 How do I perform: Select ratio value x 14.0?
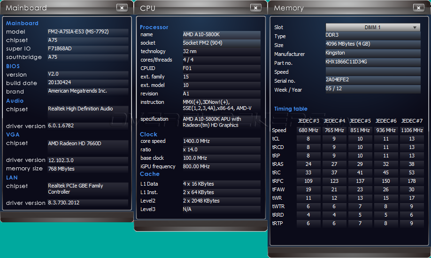point(221,149)
